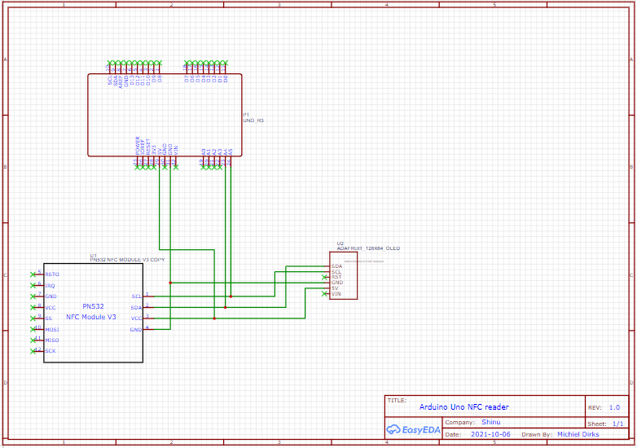Viewport: 637px width, 448px height.
Task: Click the no-connect marker on OLED VIN pin
Action: tap(324, 294)
